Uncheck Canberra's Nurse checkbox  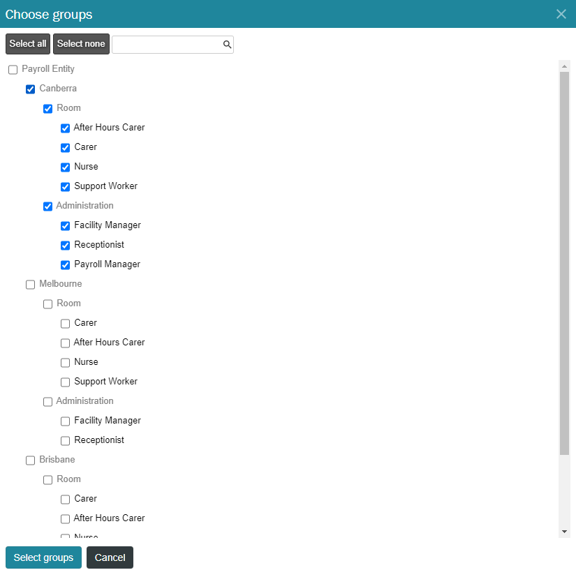65,167
